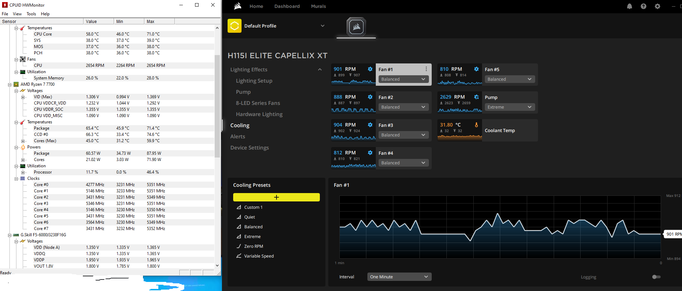The width and height of the screenshot is (682, 291).
Task: Open the notifications bell icon
Action: pos(630,6)
